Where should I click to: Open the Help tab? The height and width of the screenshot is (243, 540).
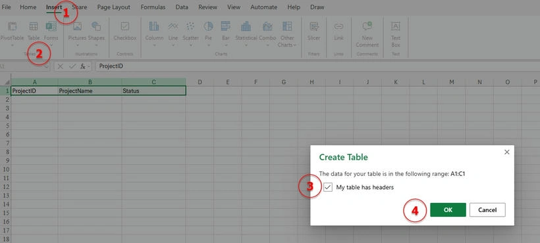pyautogui.click(x=294, y=7)
